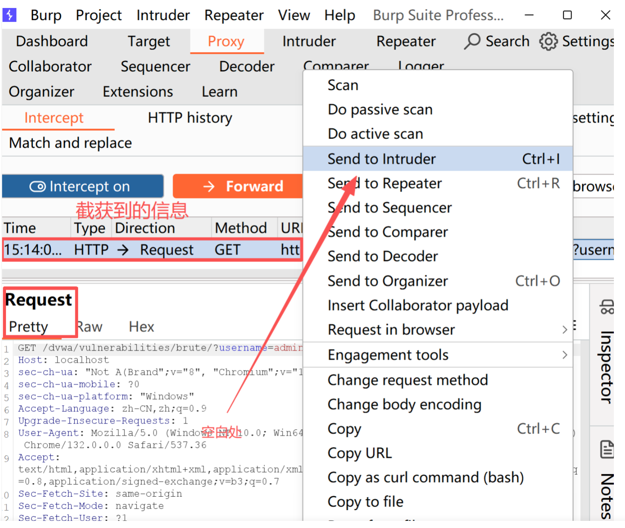Viewport: 625px width, 528px height.
Task: Open the Project menu
Action: 99,15
